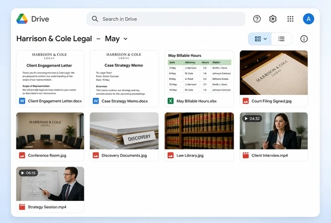This screenshot has width=331, height=223.
Task: Focus the Search in Drive field
Action: pyautogui.click(x=166, y=19)
